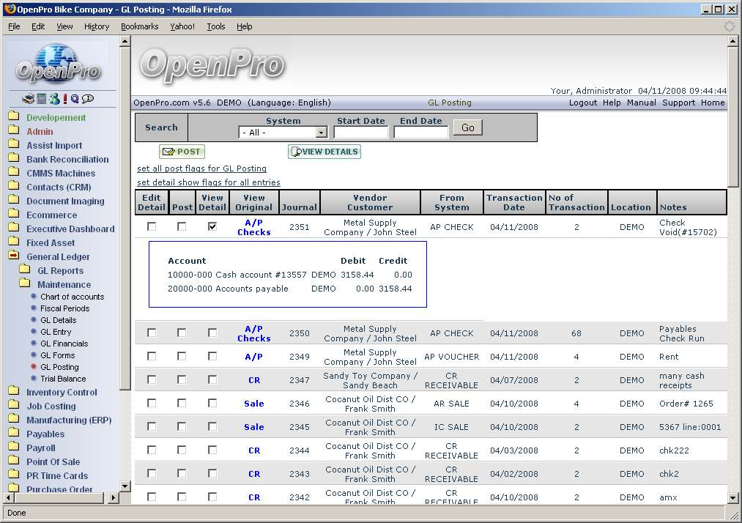Open the Bookmarks menu
Screen dimensions: 742x523
[x=139, y=26]
